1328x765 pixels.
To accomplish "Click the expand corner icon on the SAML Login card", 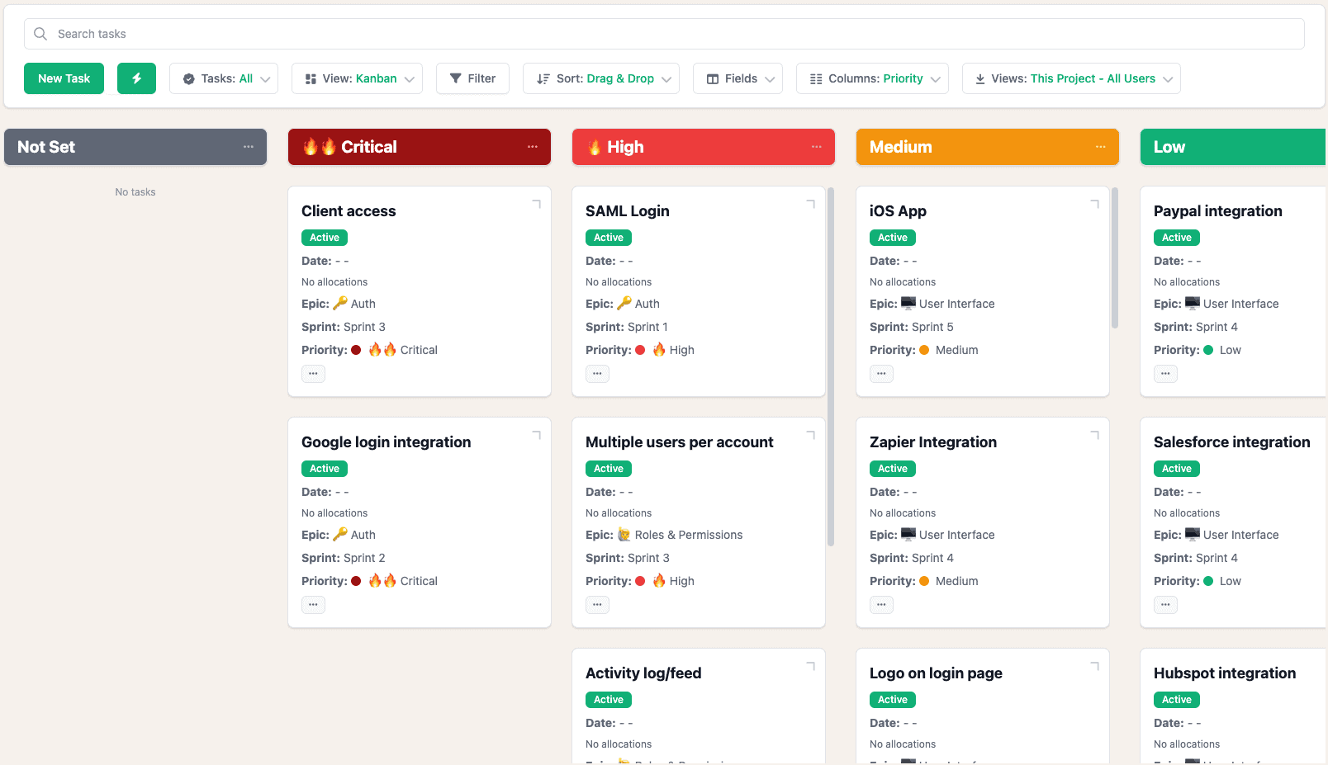I will (810, 201).
